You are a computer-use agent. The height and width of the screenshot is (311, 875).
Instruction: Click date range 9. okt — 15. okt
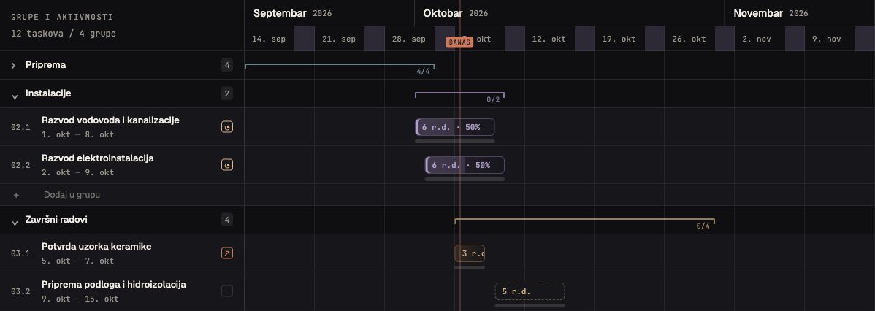coord(80,299)
